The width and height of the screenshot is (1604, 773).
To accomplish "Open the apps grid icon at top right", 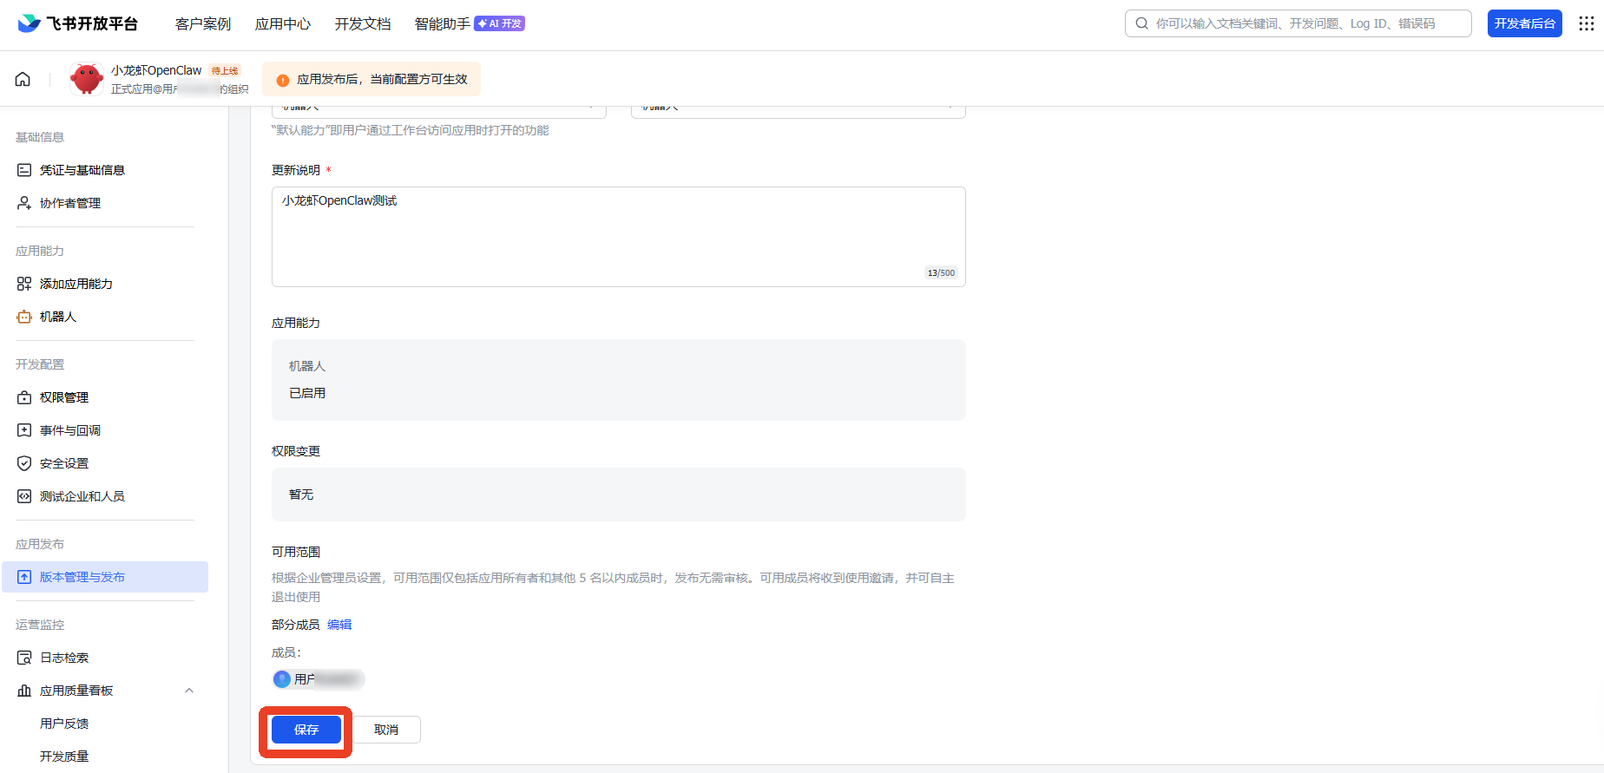I will click(1586, 23).
